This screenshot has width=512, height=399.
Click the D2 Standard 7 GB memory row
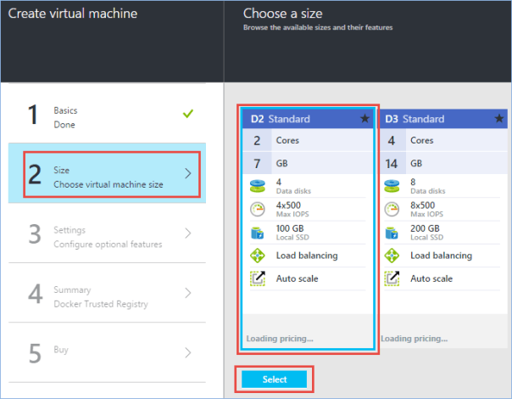coord(308,161)
